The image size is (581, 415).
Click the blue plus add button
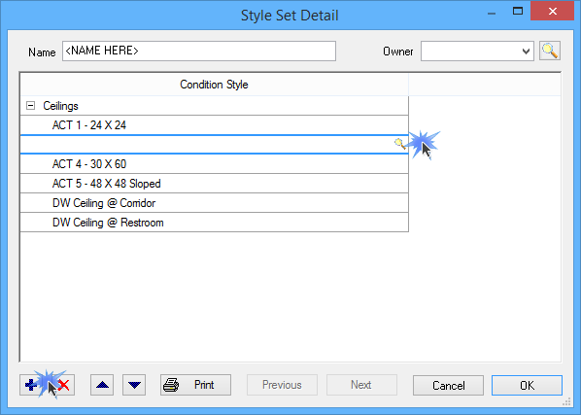(x=31, y=385)
